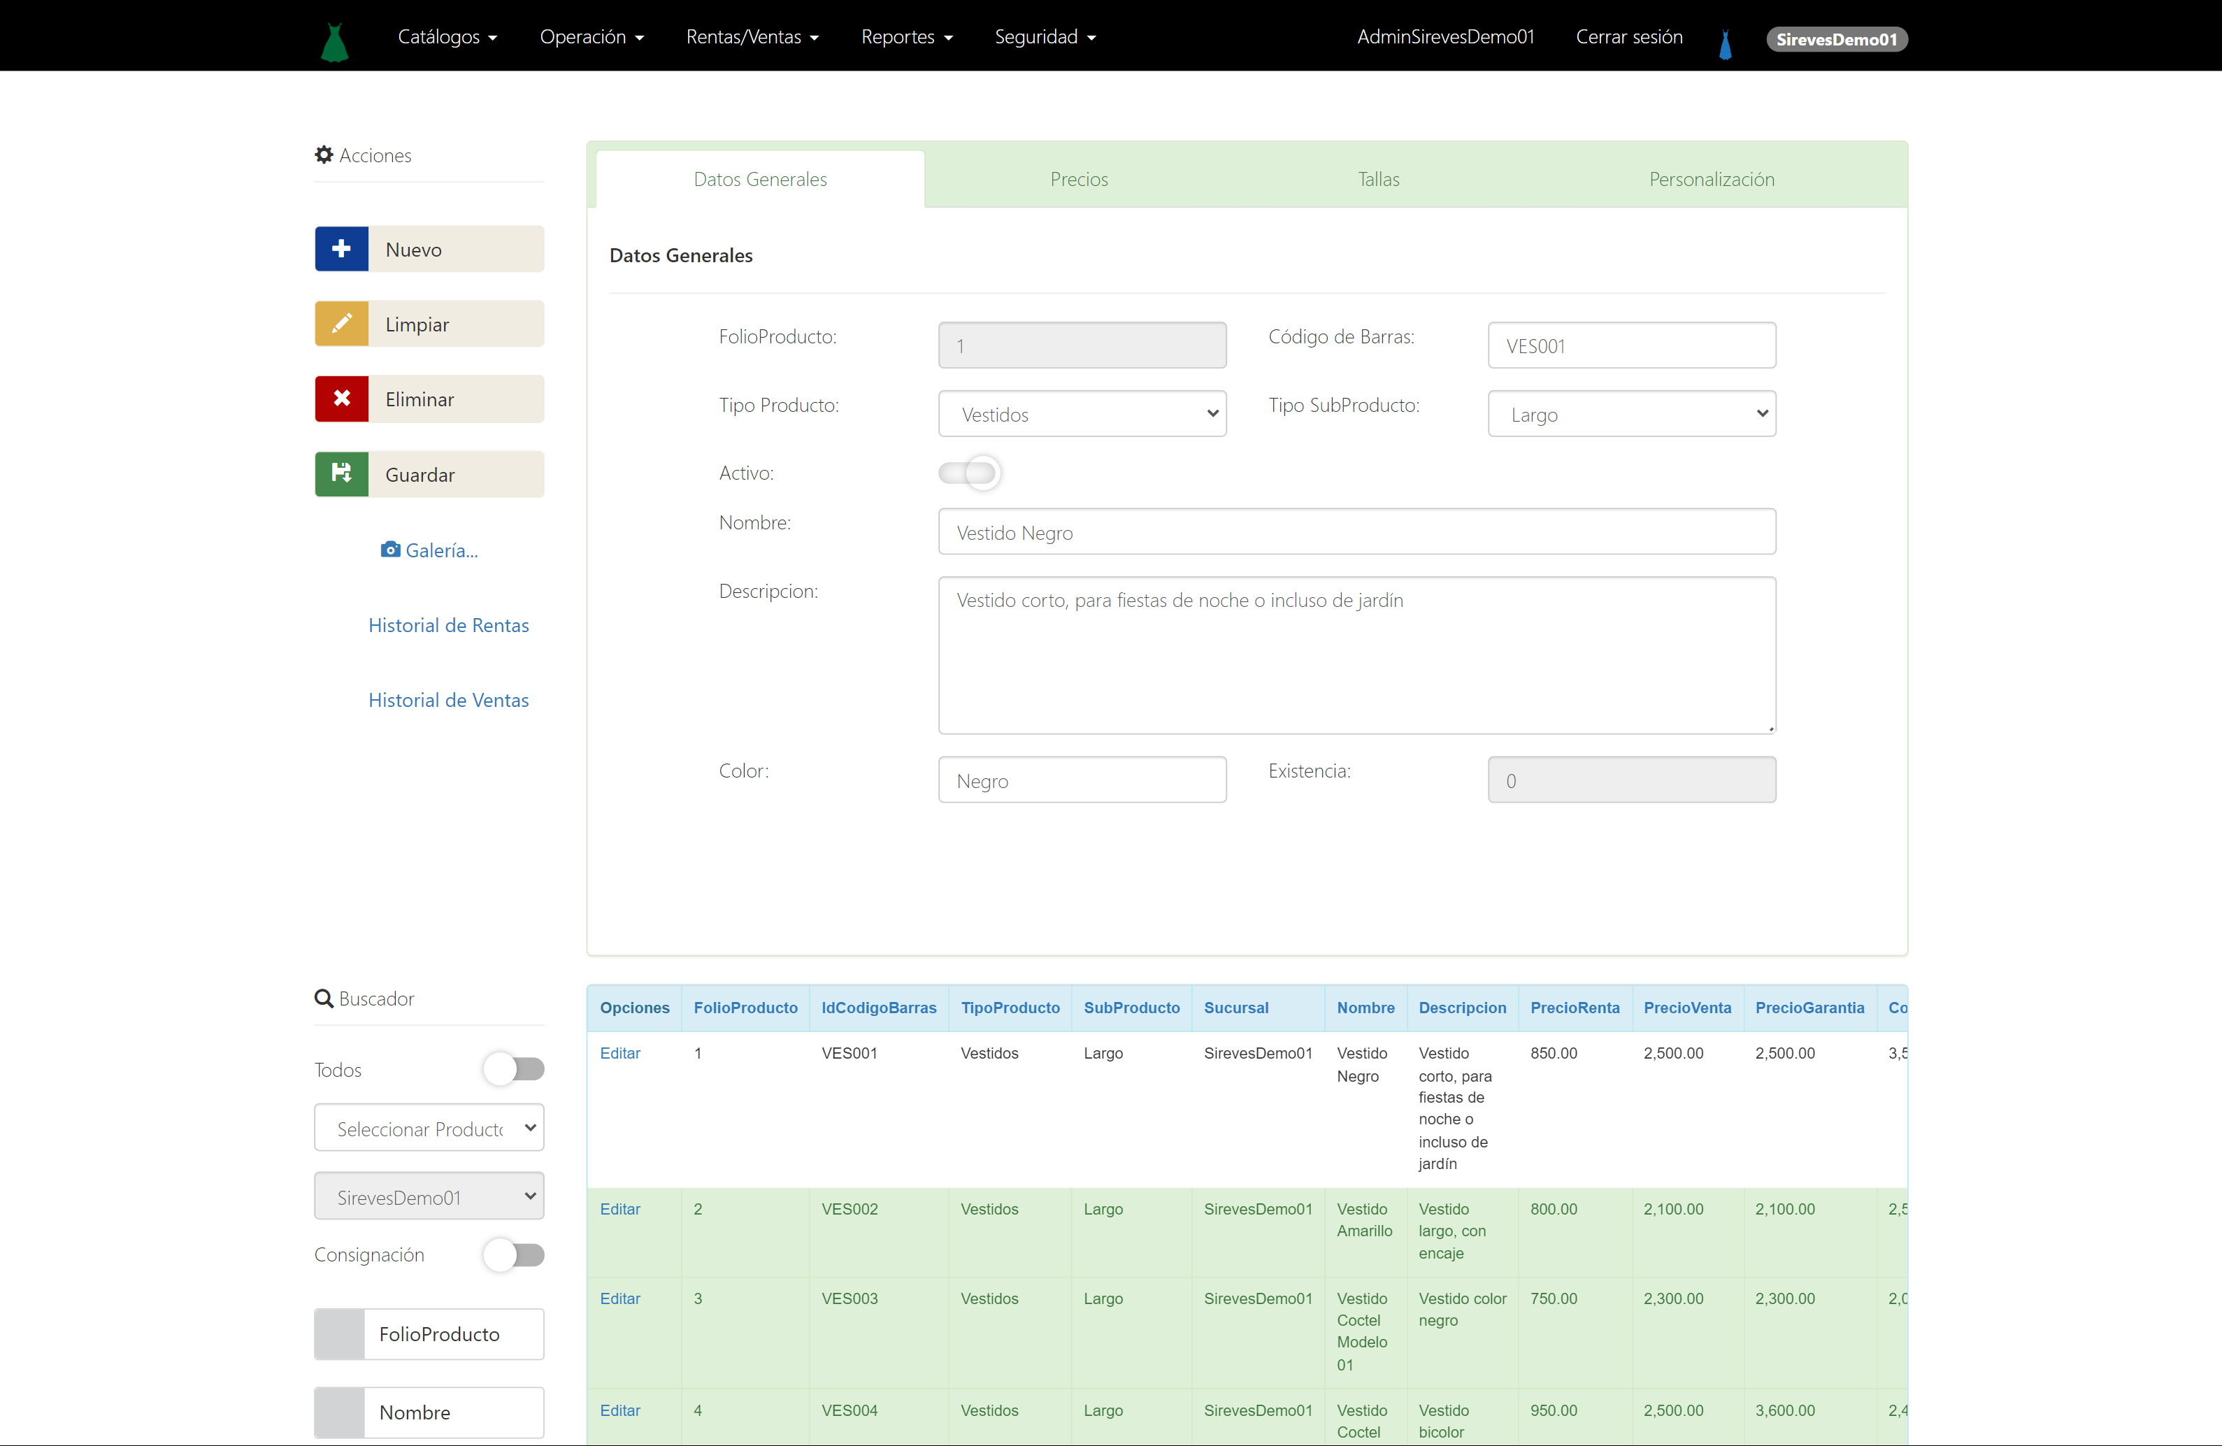This screenshot has height=1446, width=2222.
Task: Open the Tipo SubProducto dropdown
Action: [x=1632, y=413]
